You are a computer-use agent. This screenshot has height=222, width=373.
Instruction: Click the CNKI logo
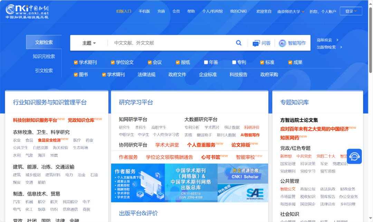27,11
